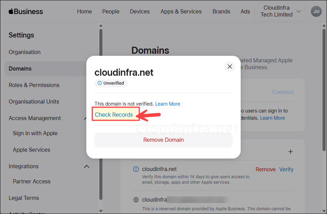The height and width of the screenshot is (214, 327).
Task: Click the Apple Business logo
Action: (26, 11)
